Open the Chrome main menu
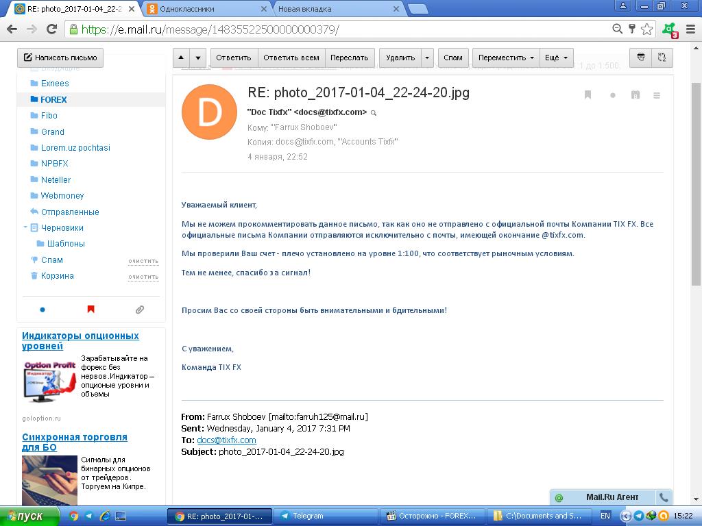 [x=691, y=29]
